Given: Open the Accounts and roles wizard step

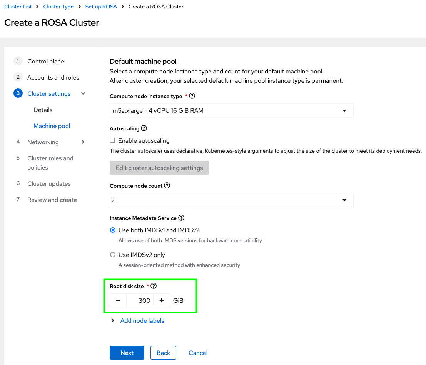Looking at the screenshot, I should click(53, 77).
